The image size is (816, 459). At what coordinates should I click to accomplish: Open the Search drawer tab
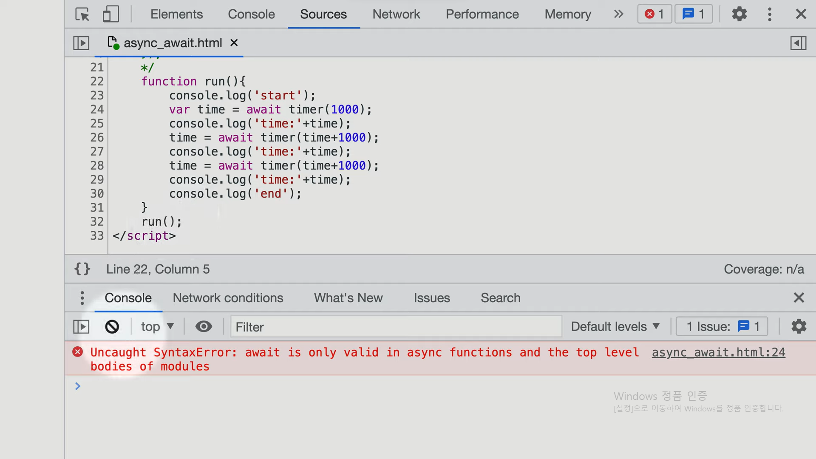click(500, 298)
